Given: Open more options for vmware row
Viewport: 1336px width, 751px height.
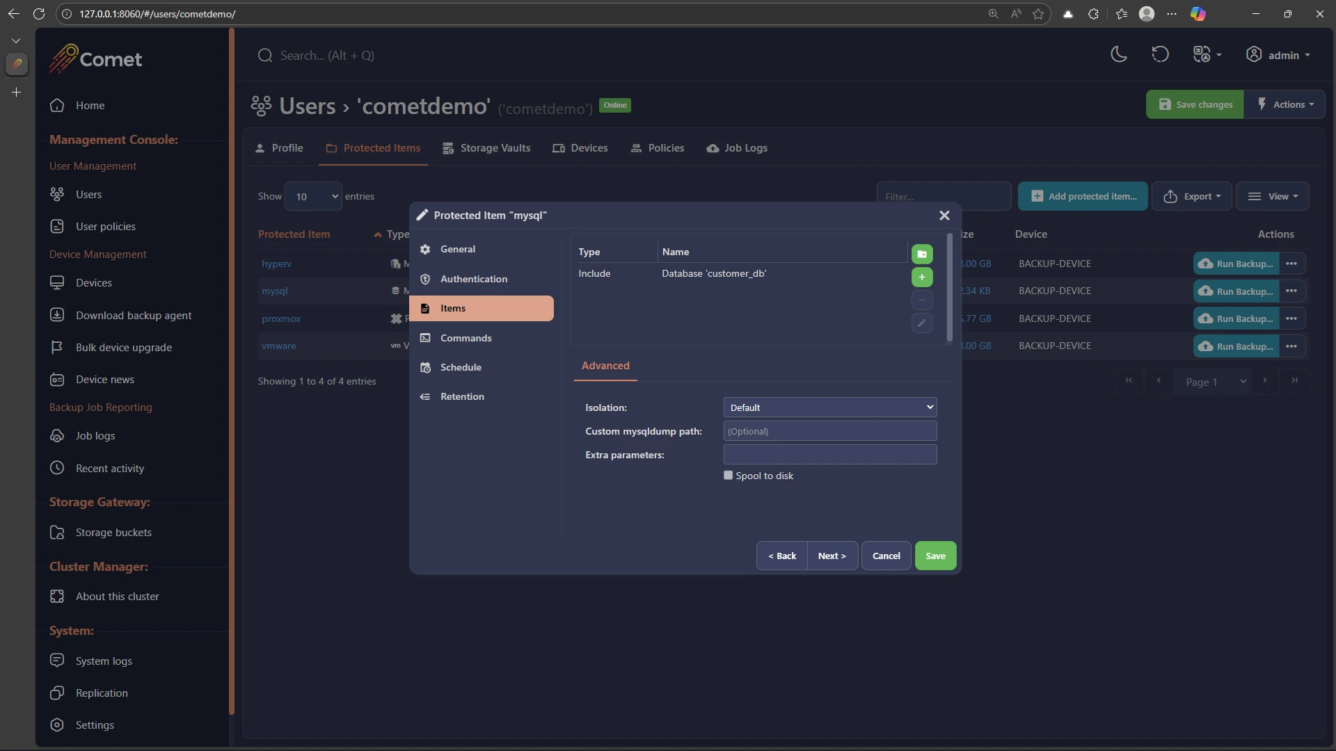Looking at the screenshot, I should (1291, 346).
